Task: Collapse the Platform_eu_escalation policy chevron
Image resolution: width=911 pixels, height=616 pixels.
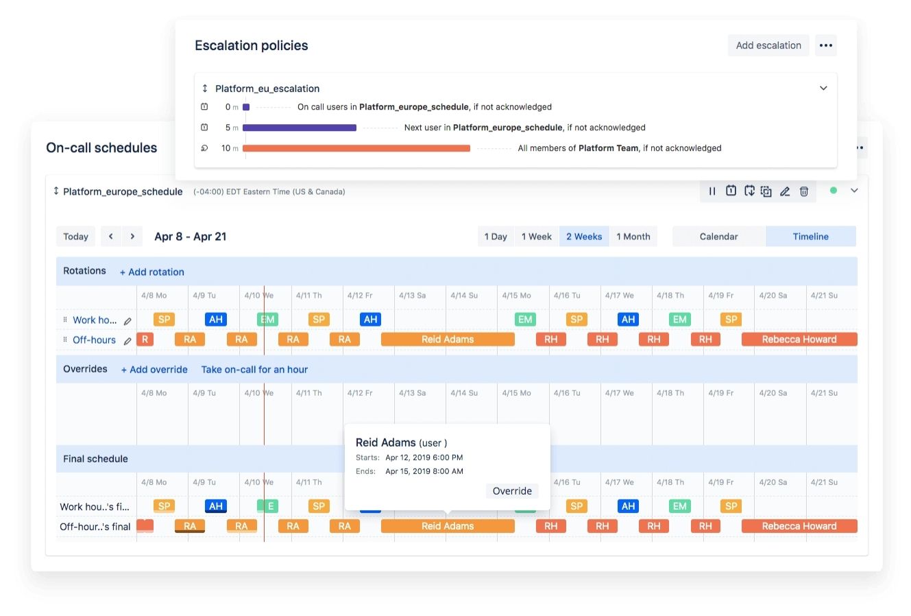Action: click(823, 88)
